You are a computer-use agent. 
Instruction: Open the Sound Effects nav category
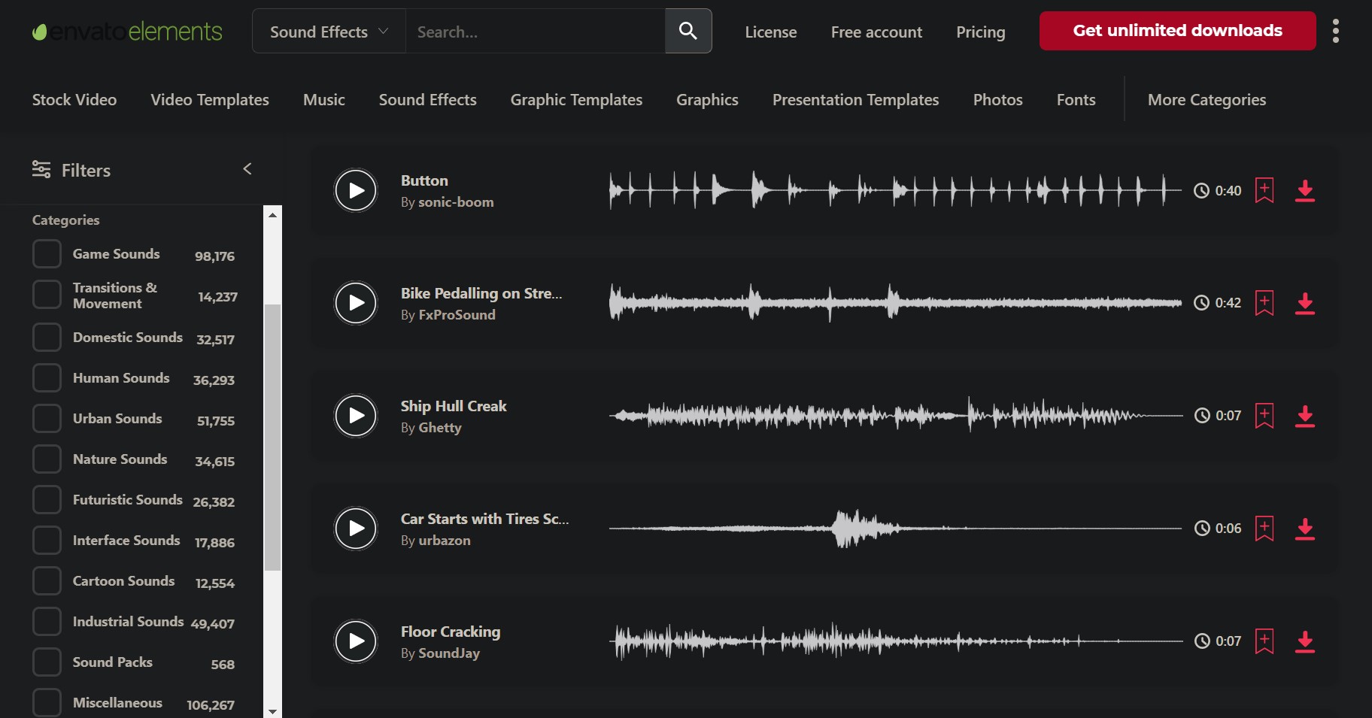428,99
